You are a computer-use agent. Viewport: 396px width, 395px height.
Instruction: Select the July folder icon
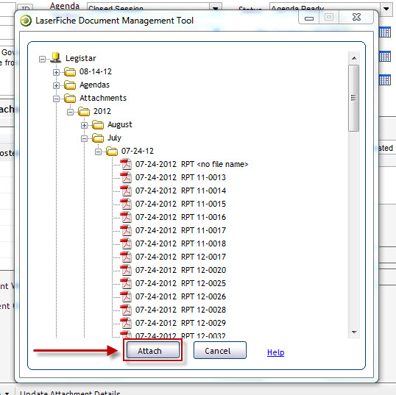pos(98,138)
